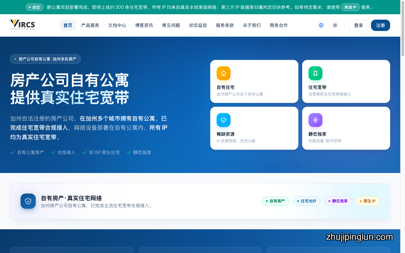Viewport: 405px width, 253px height.
Task: Select the 住宅光纤 tag pill
Action: pos(307,201)
